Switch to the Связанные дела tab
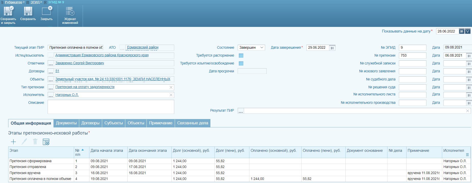This screenshot has height=183, width=472. [193, 123]
